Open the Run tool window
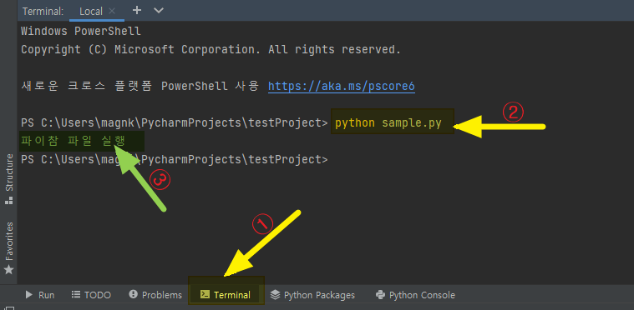 click(40, 295)
